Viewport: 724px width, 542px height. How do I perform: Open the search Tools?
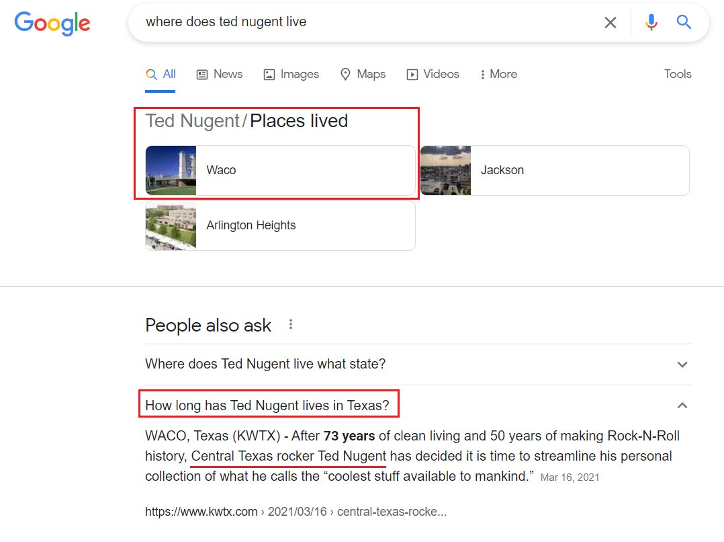click(x=678, y=74)
